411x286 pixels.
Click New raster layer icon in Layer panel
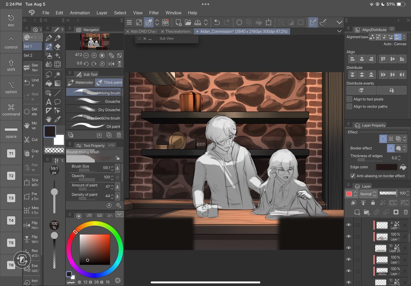click(357, 212)
